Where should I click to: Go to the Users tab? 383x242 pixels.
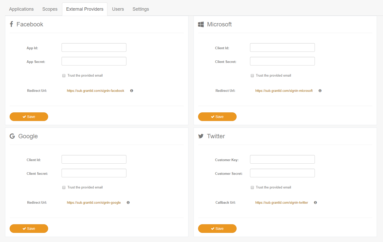[x=118, y=9]
